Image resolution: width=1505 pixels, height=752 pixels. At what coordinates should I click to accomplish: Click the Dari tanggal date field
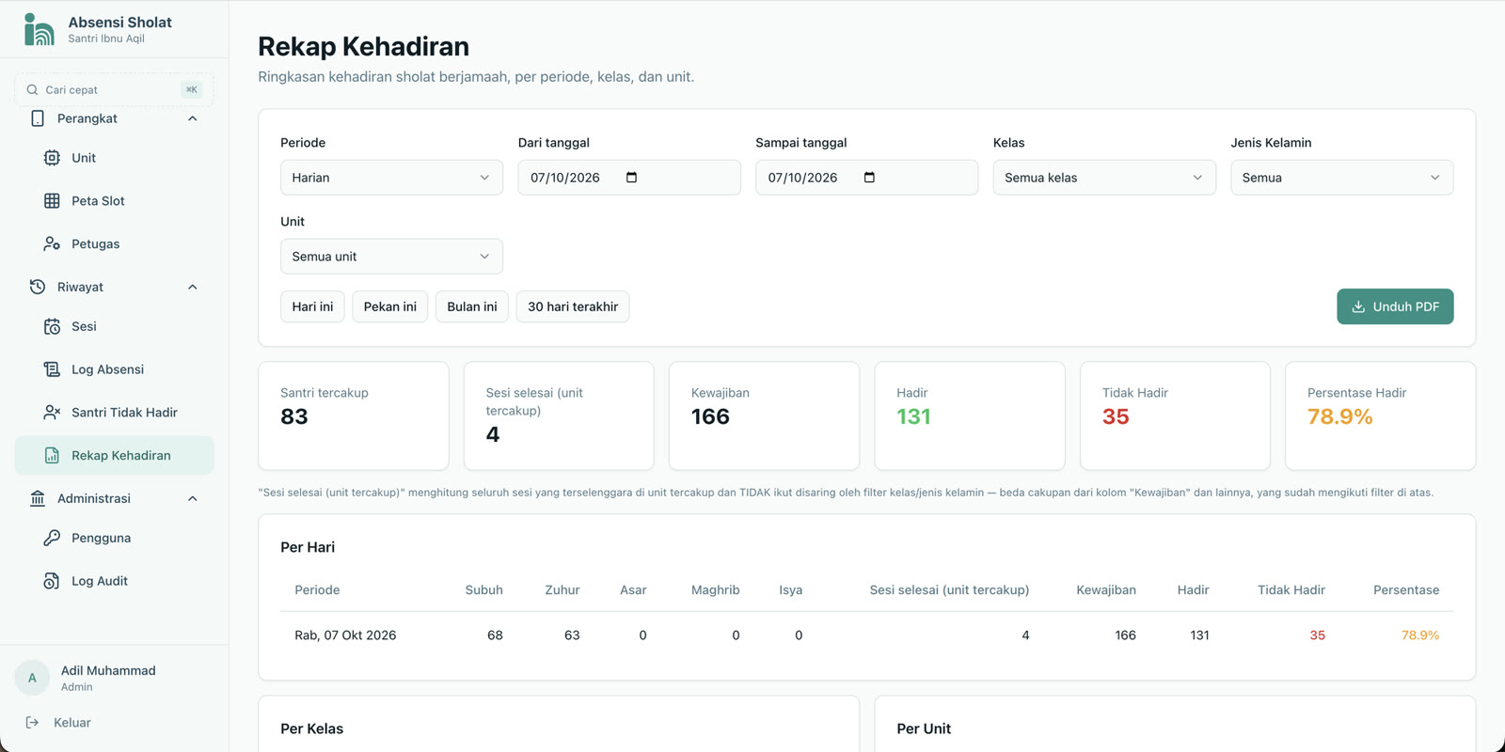coord(629,178)
